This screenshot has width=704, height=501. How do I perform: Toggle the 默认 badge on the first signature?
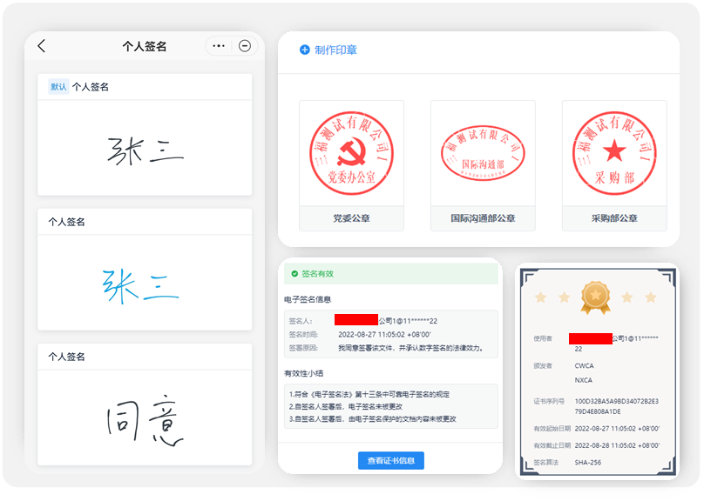click(x=59, y=86)
